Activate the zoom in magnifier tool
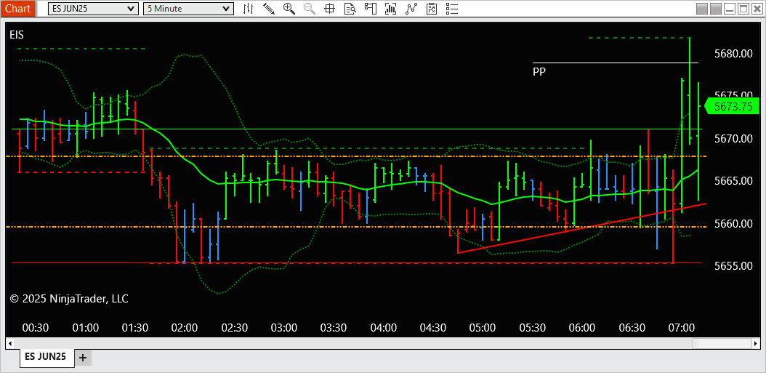This screenshot has height=373, width=766. 289,8
